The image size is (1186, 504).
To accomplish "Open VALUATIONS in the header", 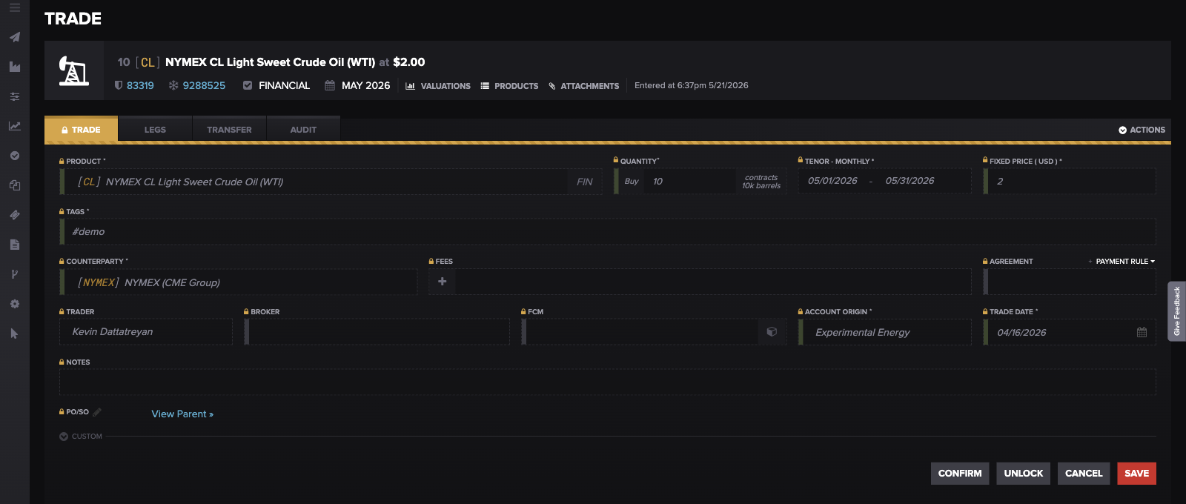I will coord(438,86).
